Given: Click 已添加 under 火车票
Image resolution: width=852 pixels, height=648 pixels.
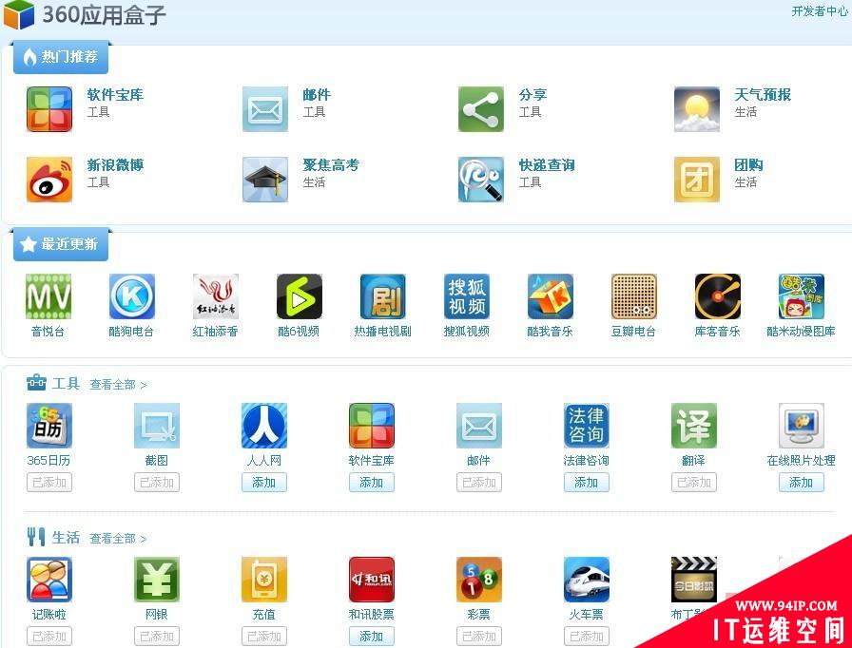Looking at the screenshot, I should click(587, 637).
